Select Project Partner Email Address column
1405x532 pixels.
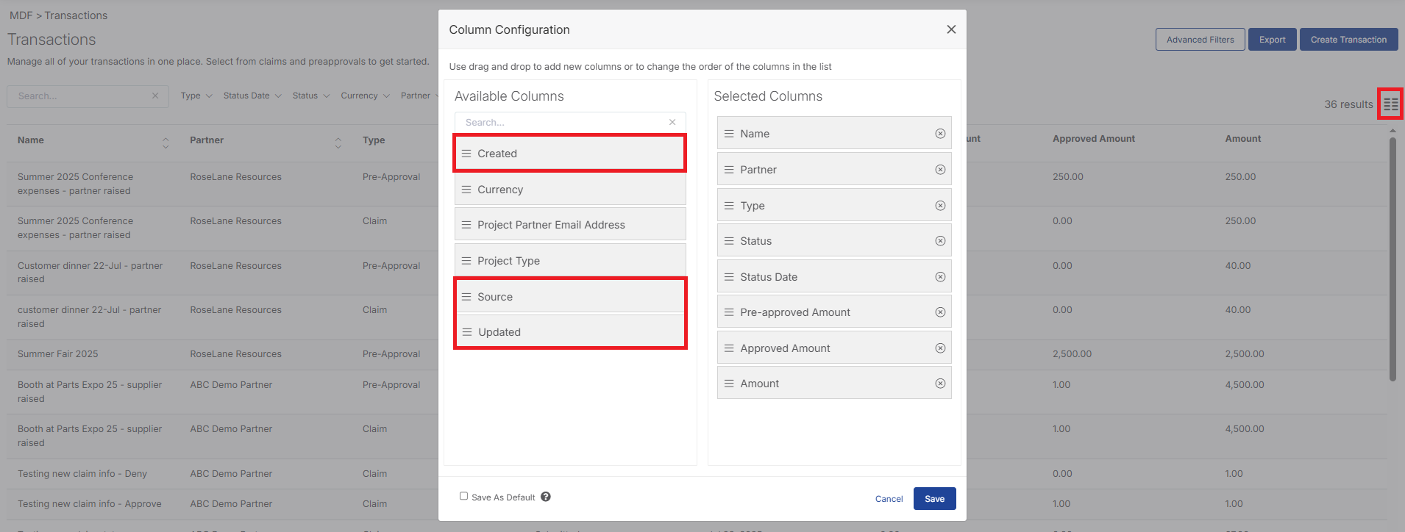570,225
